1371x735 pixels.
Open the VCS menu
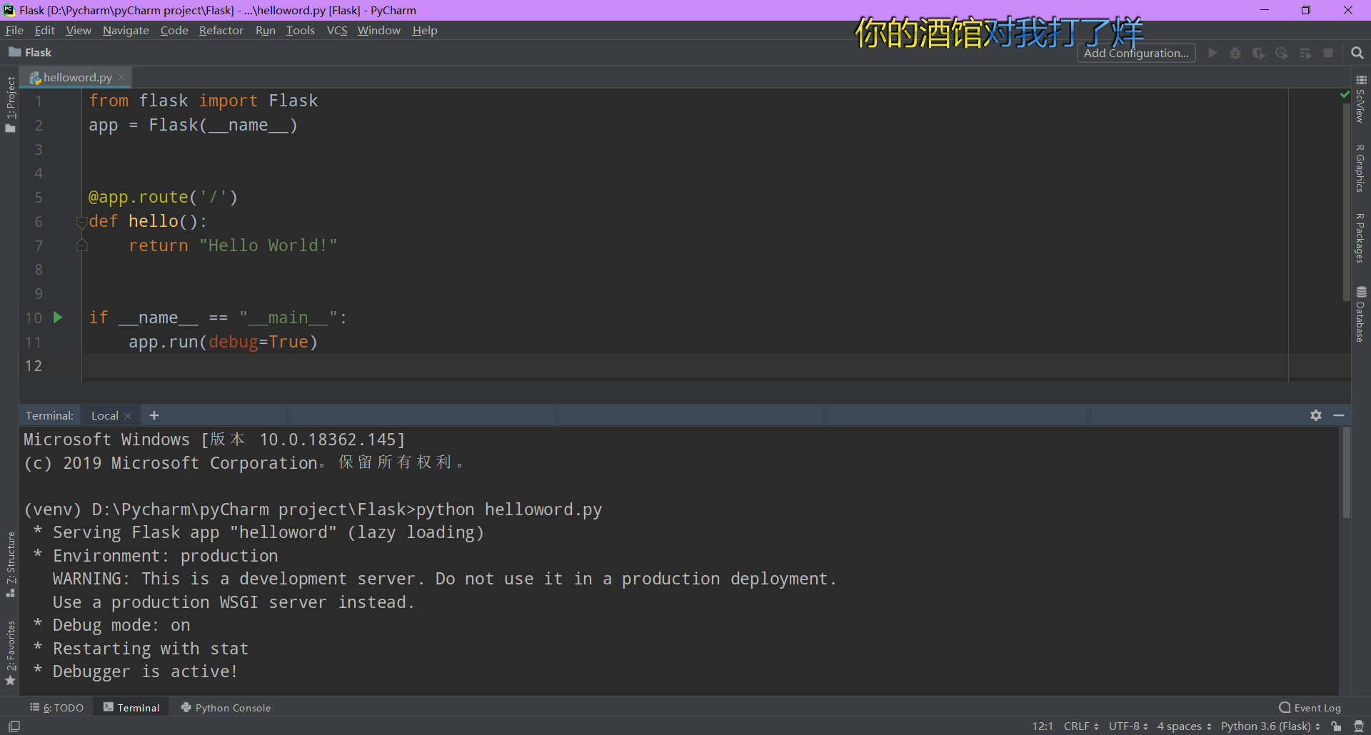coord(337,30)
